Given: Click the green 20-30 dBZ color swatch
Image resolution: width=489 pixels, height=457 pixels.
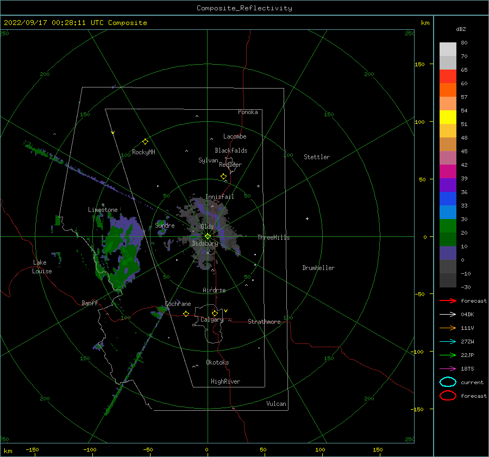Looking at the screenshot, I should (x=448, y=226).
